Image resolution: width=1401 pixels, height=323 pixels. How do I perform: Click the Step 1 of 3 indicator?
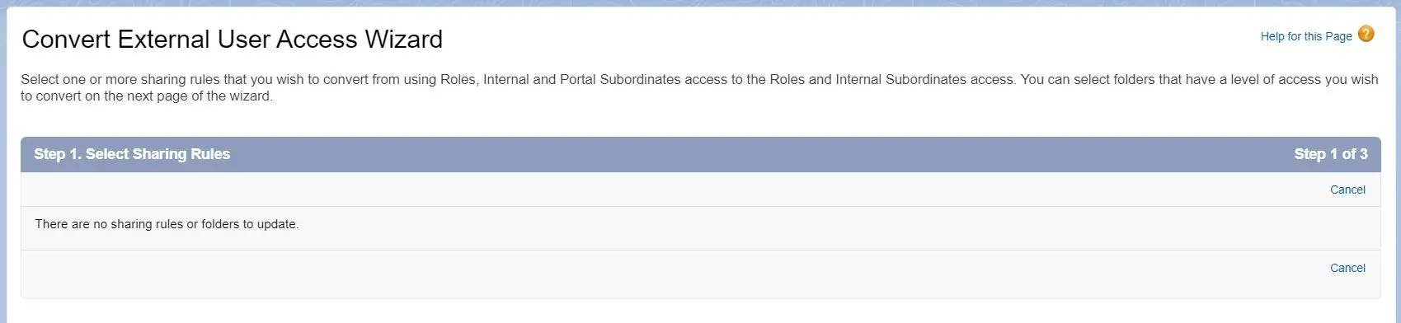1331,154
